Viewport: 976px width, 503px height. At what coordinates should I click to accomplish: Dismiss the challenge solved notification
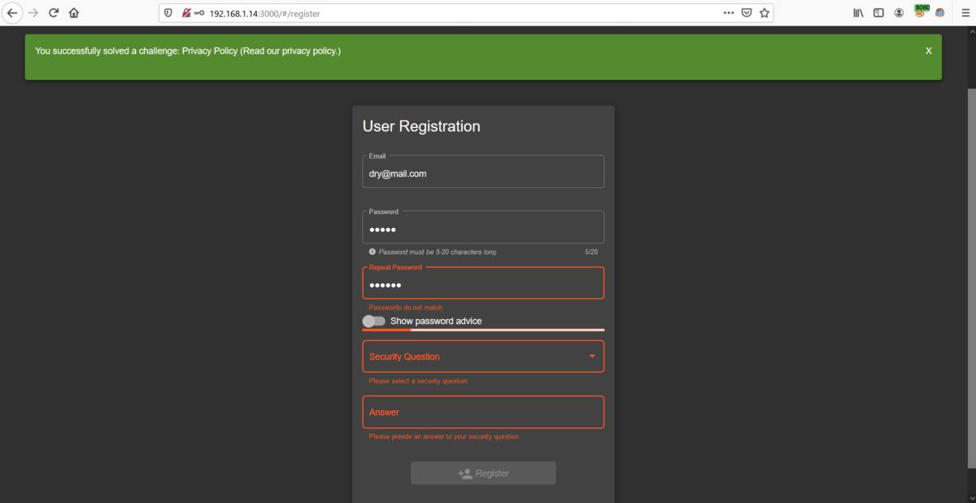pos(928,50)
